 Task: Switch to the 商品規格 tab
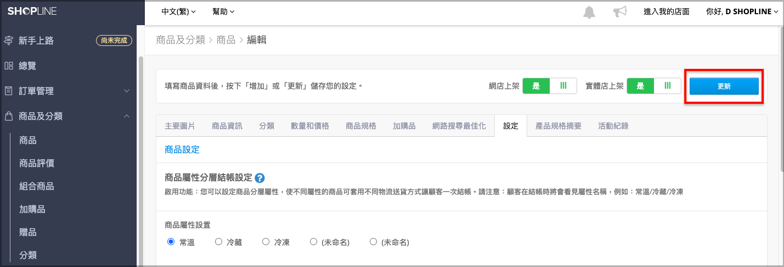(361, 126)
